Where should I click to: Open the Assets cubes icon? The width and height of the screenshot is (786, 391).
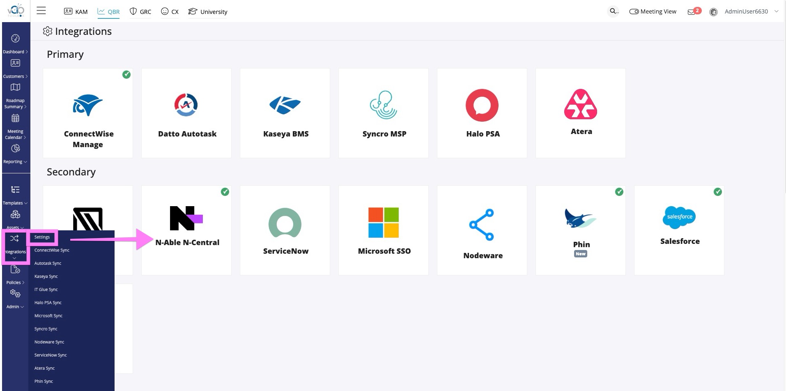tap(15, 214)
